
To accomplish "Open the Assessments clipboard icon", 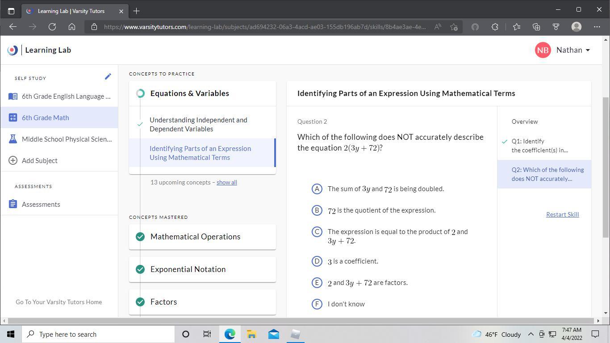I will coord(13,204).
